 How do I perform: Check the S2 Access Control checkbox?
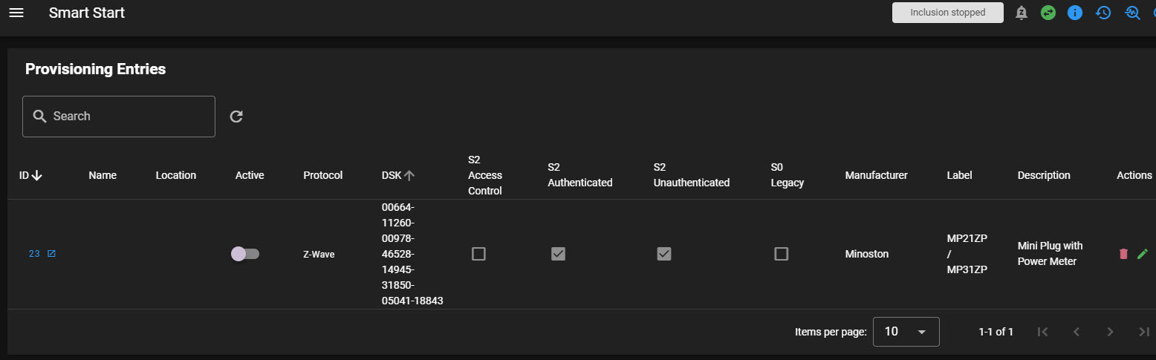click(478, 254)
